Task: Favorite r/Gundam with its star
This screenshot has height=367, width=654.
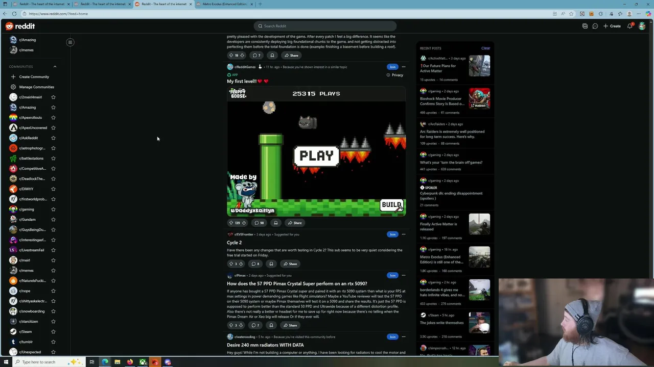Action: pos(53,220)
